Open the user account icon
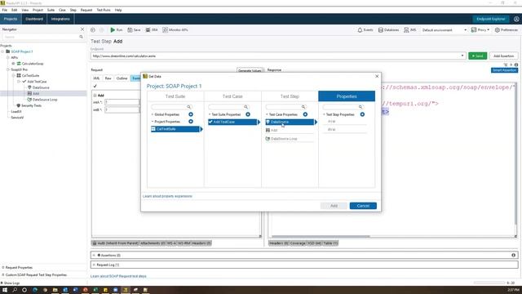This screenshot has height=294, width=522. (x=516, y=19)
